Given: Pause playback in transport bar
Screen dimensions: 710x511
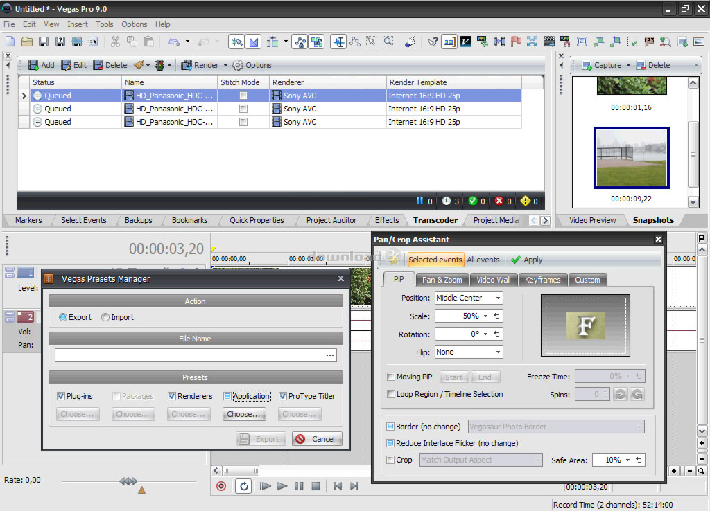Looking at the screenshot, I should coord(299,486).
